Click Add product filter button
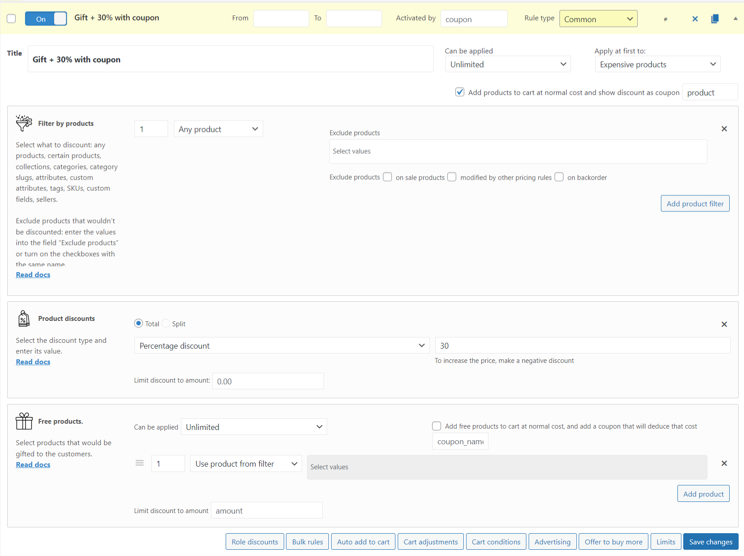 [695, 203]
